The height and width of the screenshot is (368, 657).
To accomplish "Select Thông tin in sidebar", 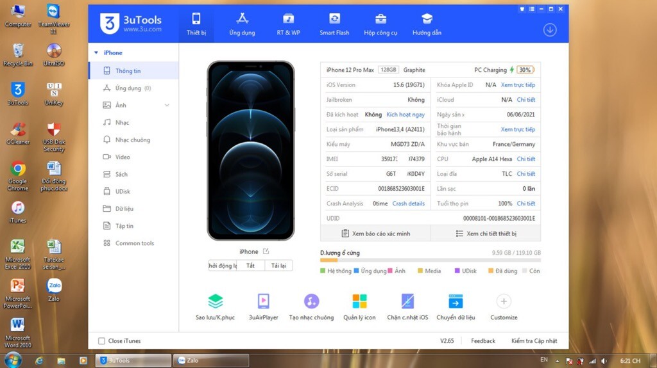I will coord(133,70).
